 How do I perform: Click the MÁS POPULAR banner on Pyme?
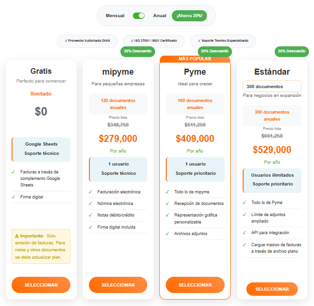pos(195,59)
